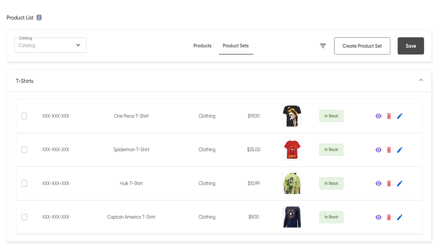
Task: Open the Hulk T-Shirt product thumbnail
Action: [x=292, y=183]
